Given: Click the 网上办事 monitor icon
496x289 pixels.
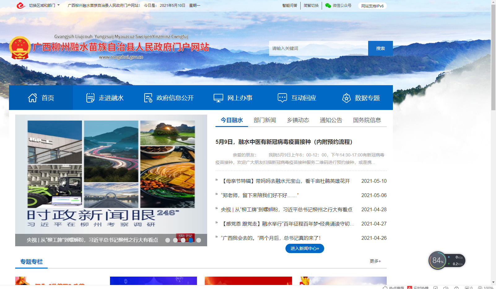Looking at the screenshot, I should 218,98.
